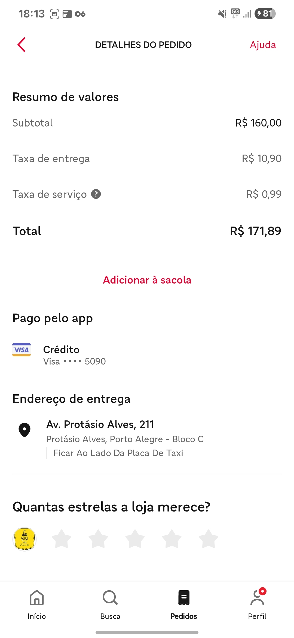
Task: Give the store three stars
Action: coord(135,539)
